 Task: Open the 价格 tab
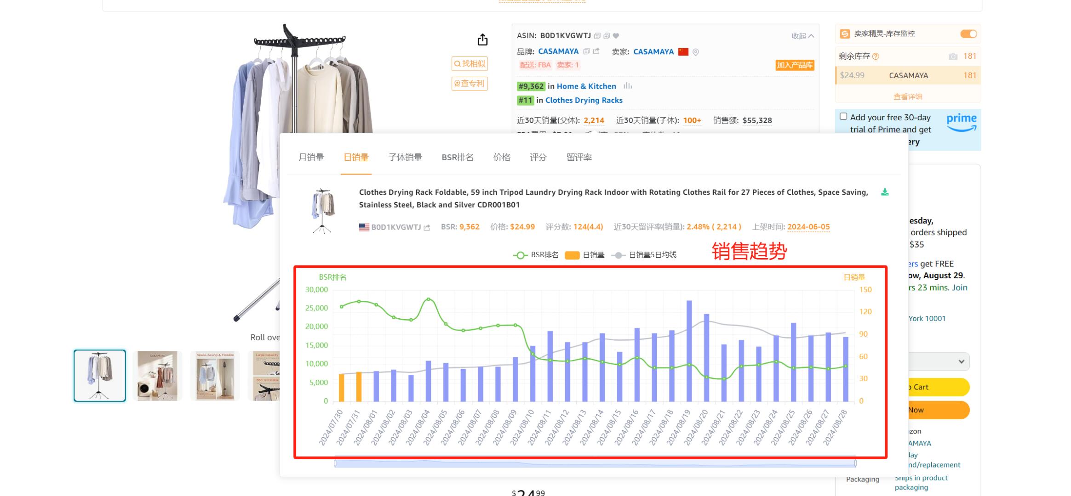[x=502, y=157]
